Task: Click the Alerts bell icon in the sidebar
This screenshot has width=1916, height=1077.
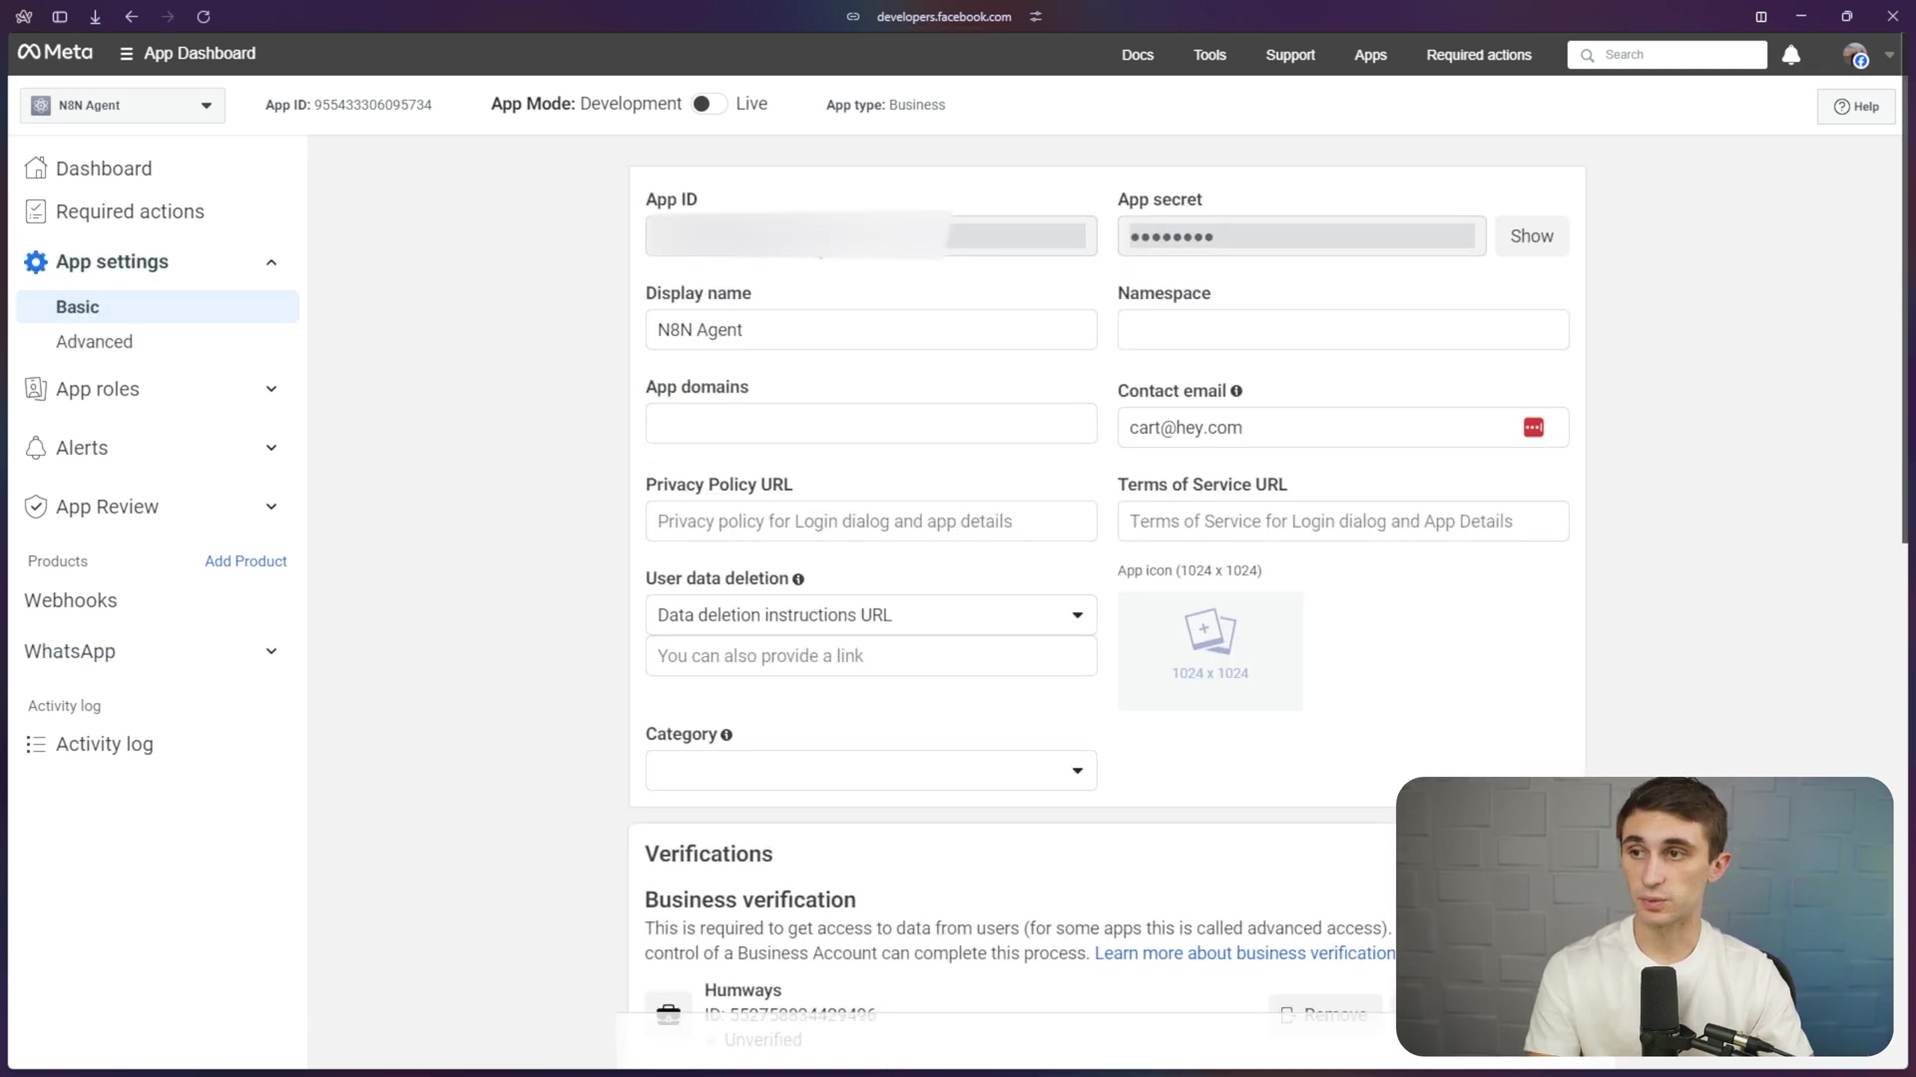Action: pos(36,448)
